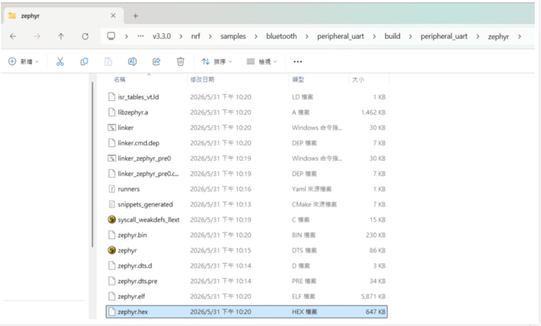Click the zephyr DTS file icon
The width and height of the screenshot is (541, 326).
(112, 250)
